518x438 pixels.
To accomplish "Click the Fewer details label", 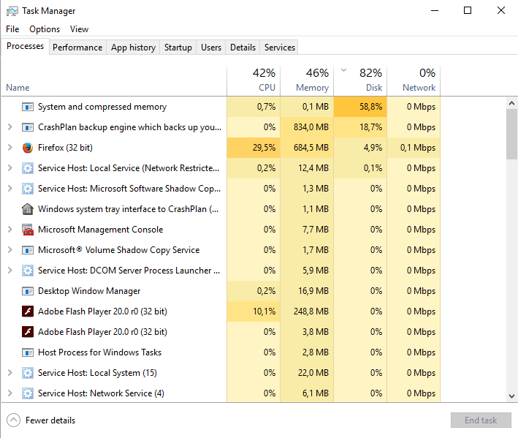I will [x=50, y=420].
